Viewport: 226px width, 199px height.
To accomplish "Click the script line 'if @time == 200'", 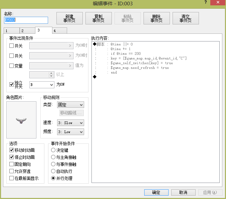I will [126, 54].
